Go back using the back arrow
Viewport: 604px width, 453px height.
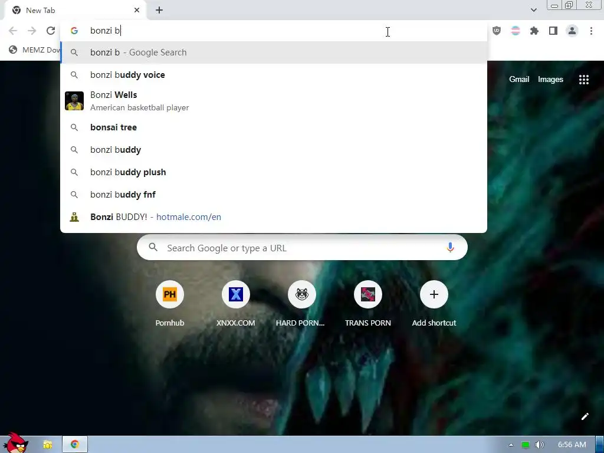pos(13,31)
